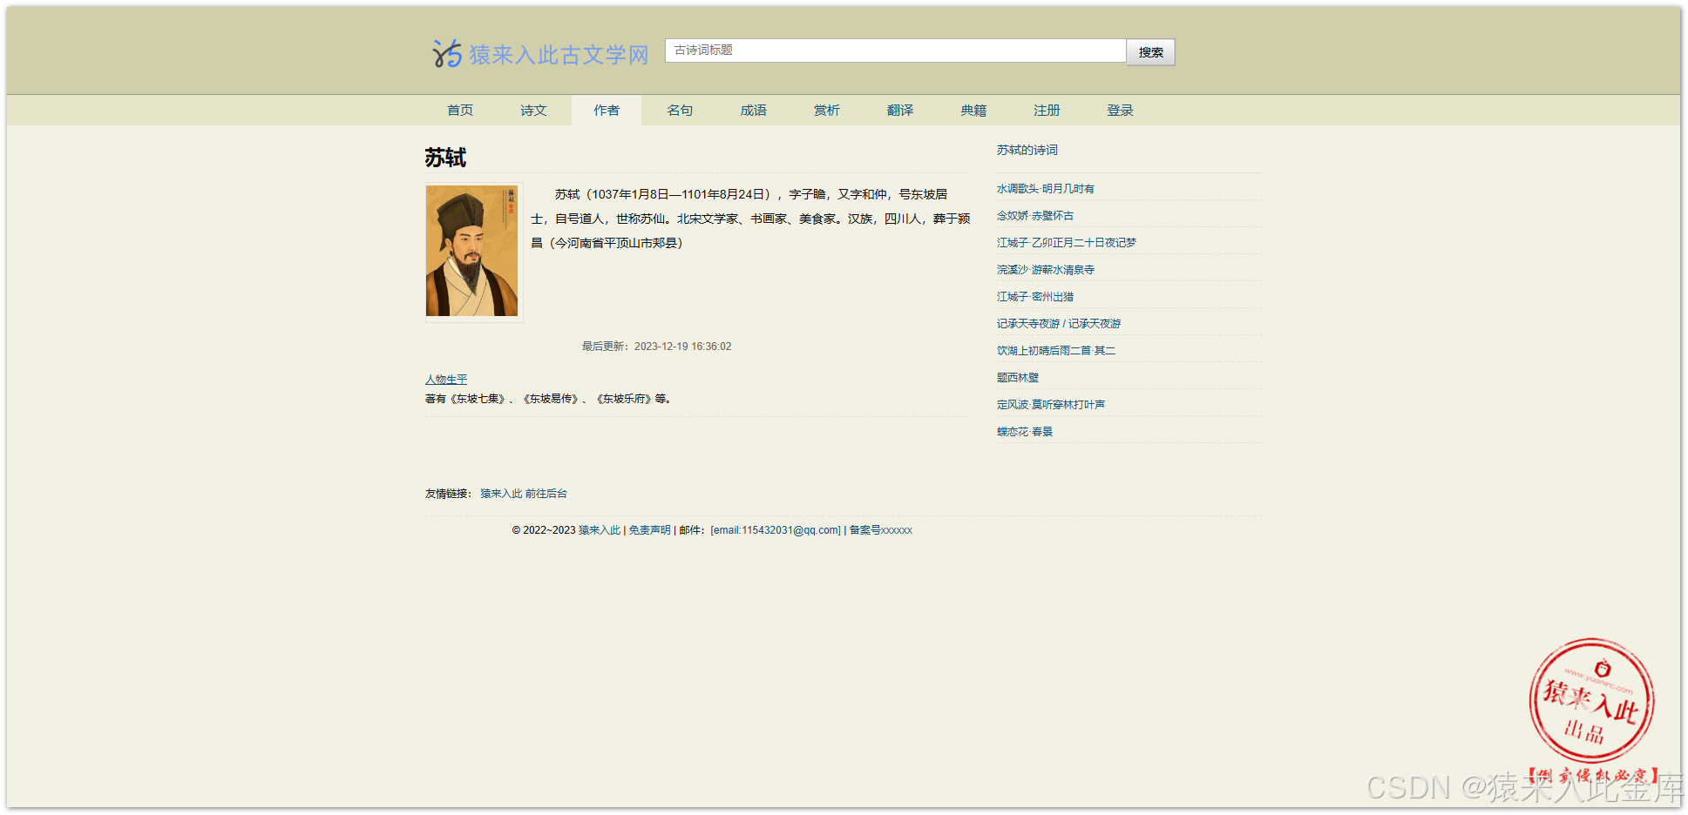Open the 诗文 nav tab
Screen dimensions: 1688x815
tap(533, 111)
